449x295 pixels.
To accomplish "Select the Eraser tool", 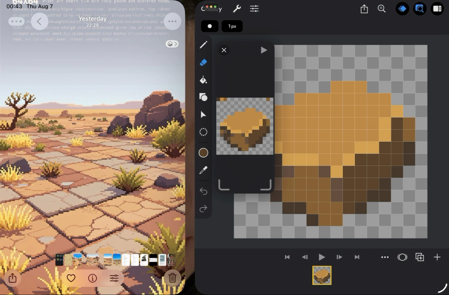I will click(x=203, y=63).
